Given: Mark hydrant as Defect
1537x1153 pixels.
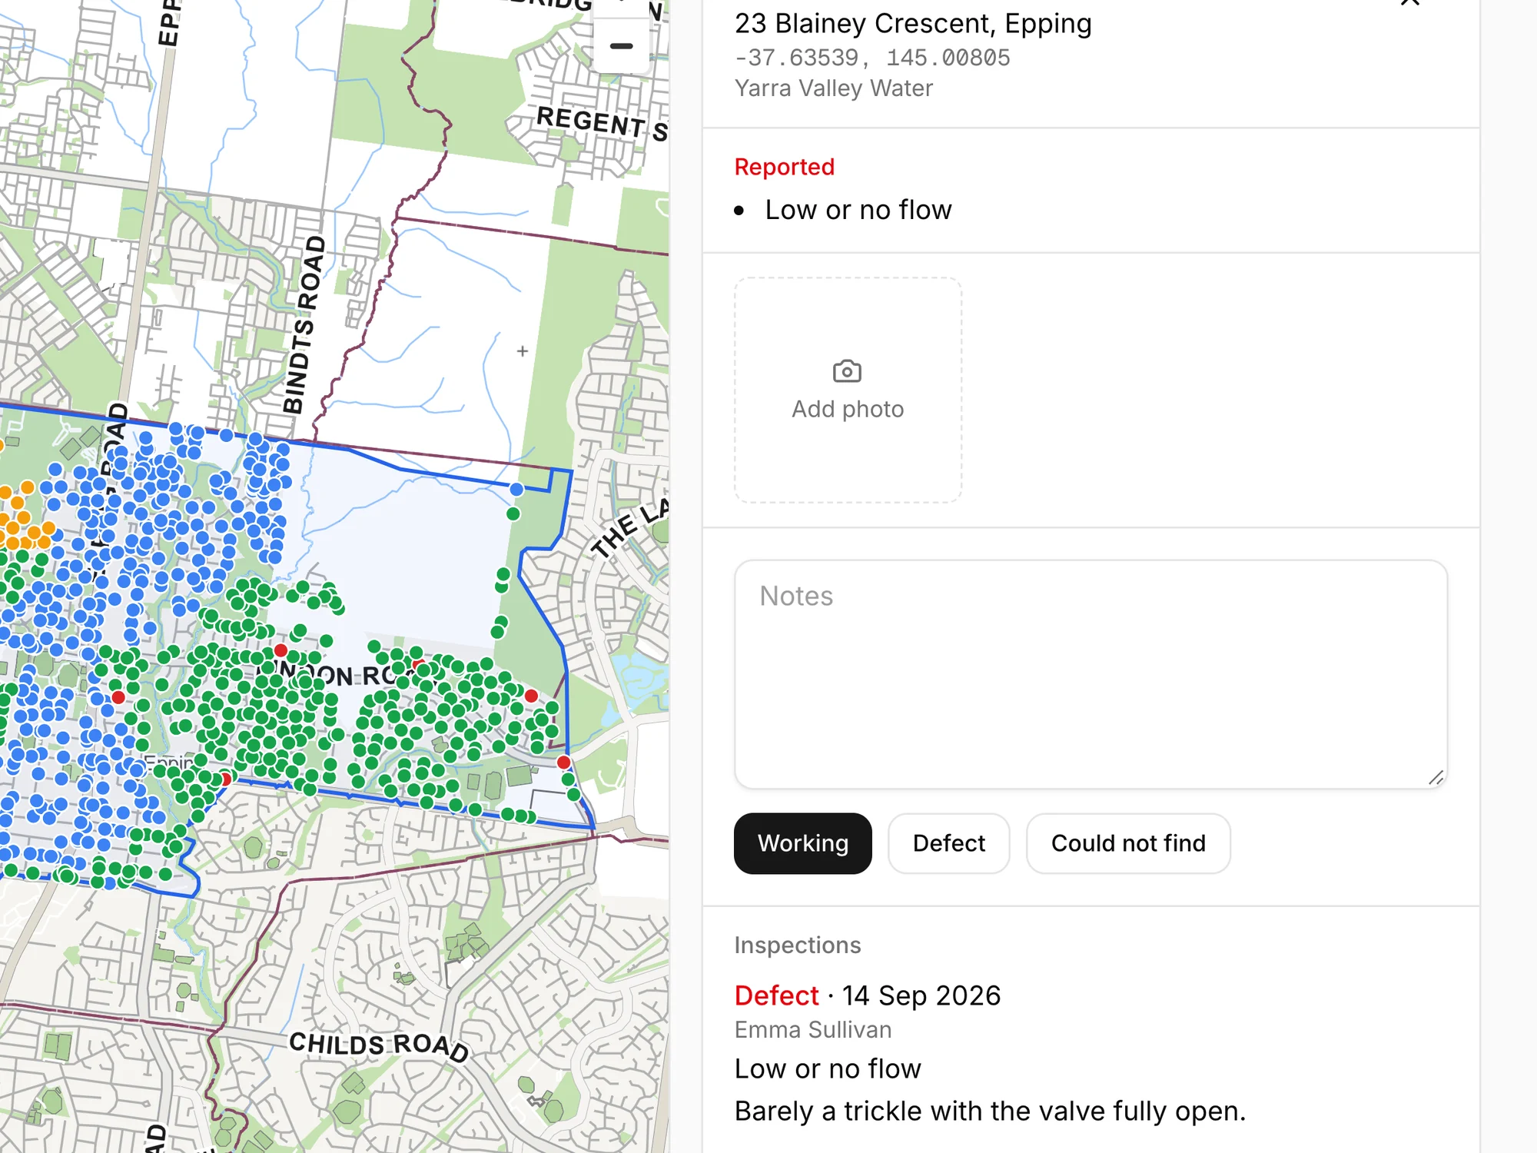Looking at the screenshot, I should click(x=948, y=843).
